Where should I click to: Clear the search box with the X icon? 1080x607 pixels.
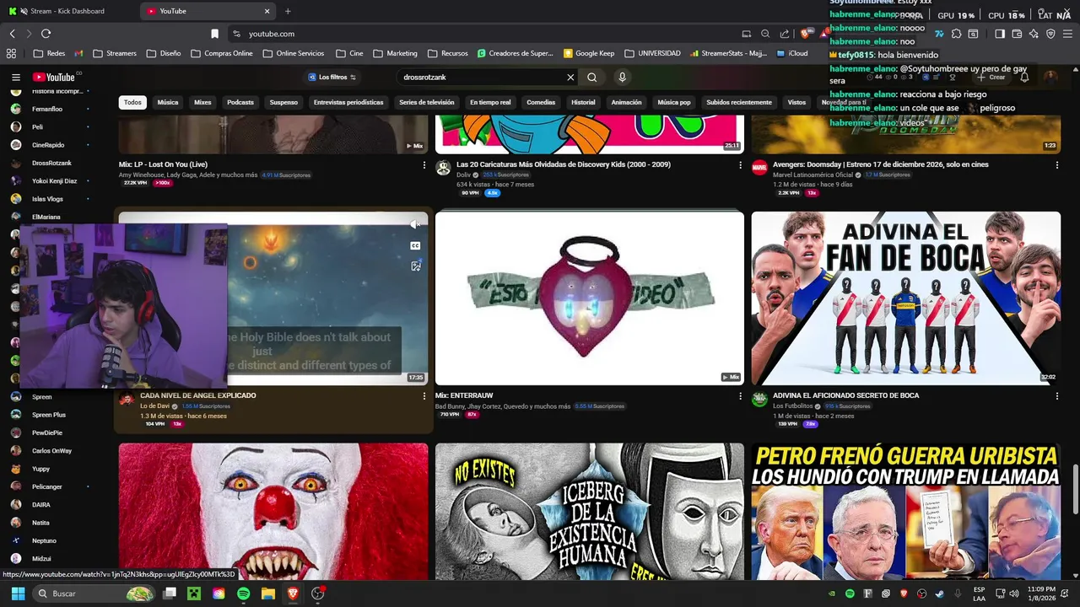pos(570,77)
